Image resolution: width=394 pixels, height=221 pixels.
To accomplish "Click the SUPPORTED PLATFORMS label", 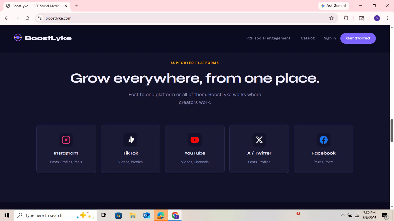I will point(195,63).
